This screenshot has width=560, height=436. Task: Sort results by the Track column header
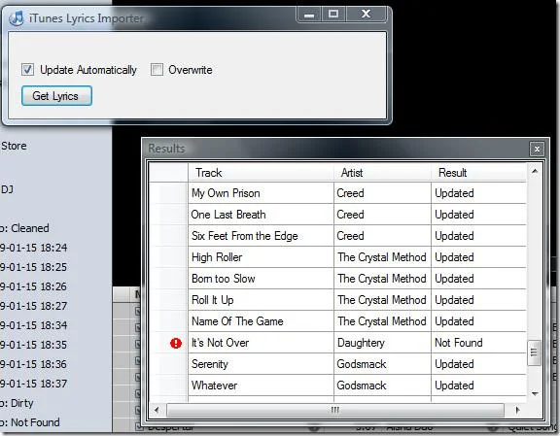pos(261,173)
